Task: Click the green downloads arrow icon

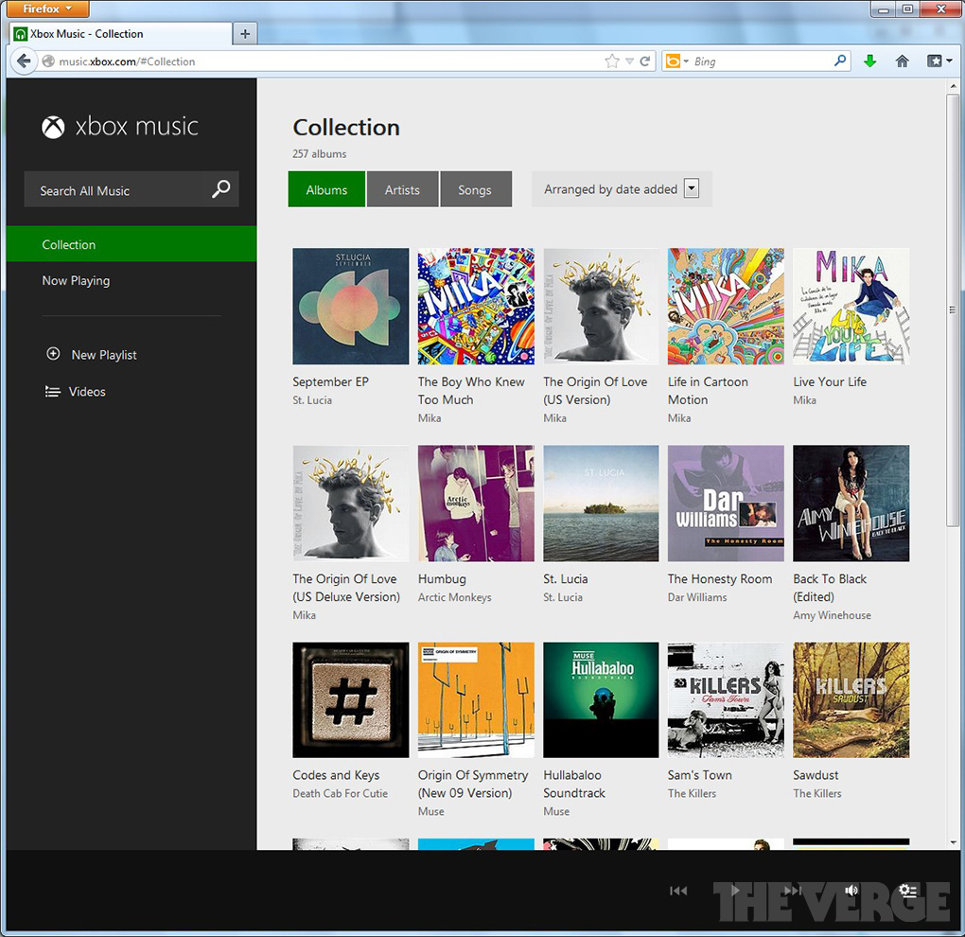Action: click(x=869, y=62)
